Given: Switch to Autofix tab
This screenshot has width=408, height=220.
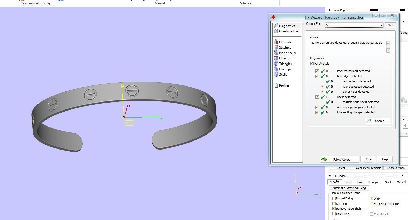Looking at the screenshot, I should pos(334,182).
